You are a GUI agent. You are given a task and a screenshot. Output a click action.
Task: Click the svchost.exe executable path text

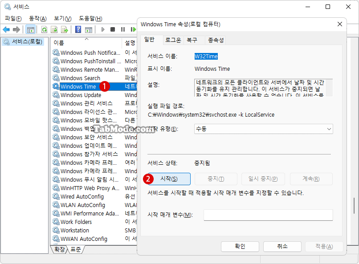point(211,114)
